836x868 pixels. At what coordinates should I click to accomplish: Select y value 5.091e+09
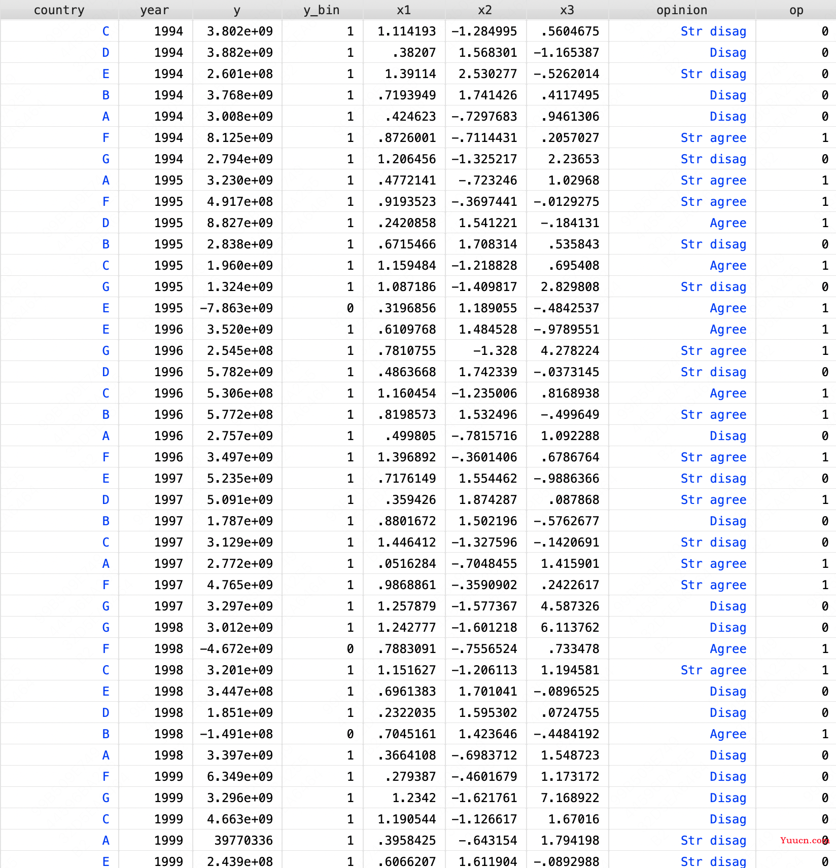pyautogui.click(x=240, y=500)
